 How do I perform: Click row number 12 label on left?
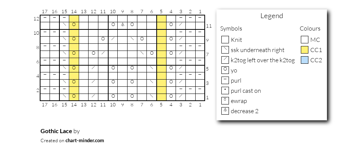click(x=36, y=18)
